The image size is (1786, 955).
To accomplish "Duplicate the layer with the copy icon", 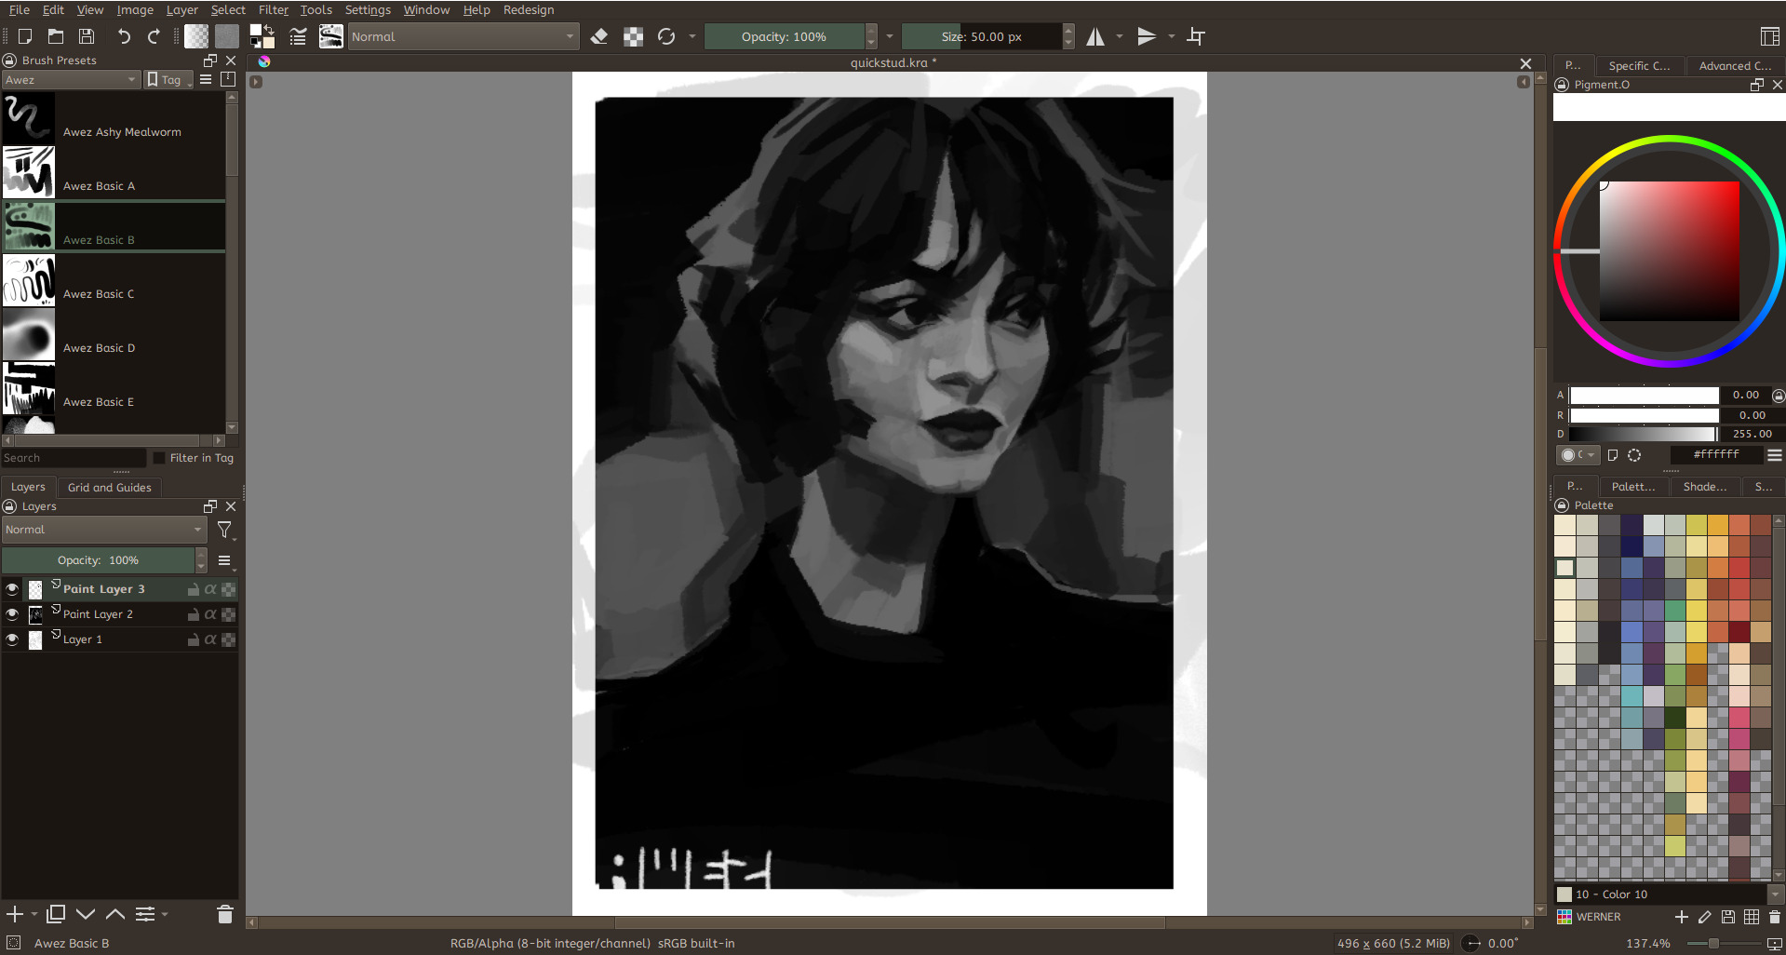I will pos(56,914).
